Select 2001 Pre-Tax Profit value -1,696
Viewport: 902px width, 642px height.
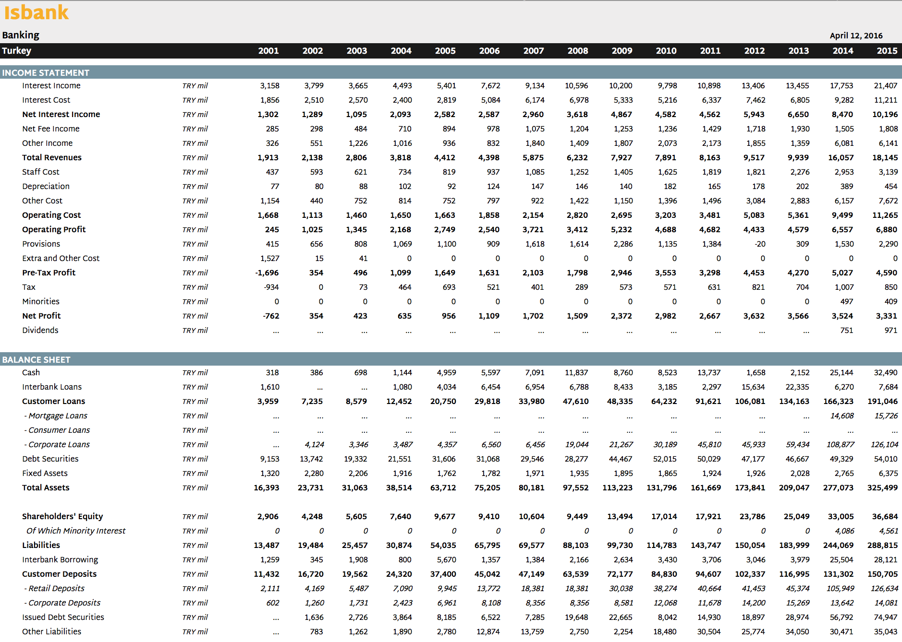pyautogui.click(x=266, y=273)
